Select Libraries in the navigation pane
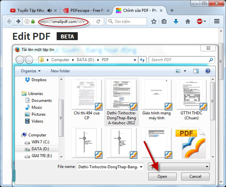The height and width of the screenshot is (187, 226). pos(32,93)
